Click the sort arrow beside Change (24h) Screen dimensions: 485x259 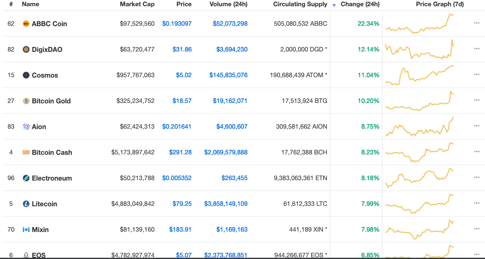334,5
